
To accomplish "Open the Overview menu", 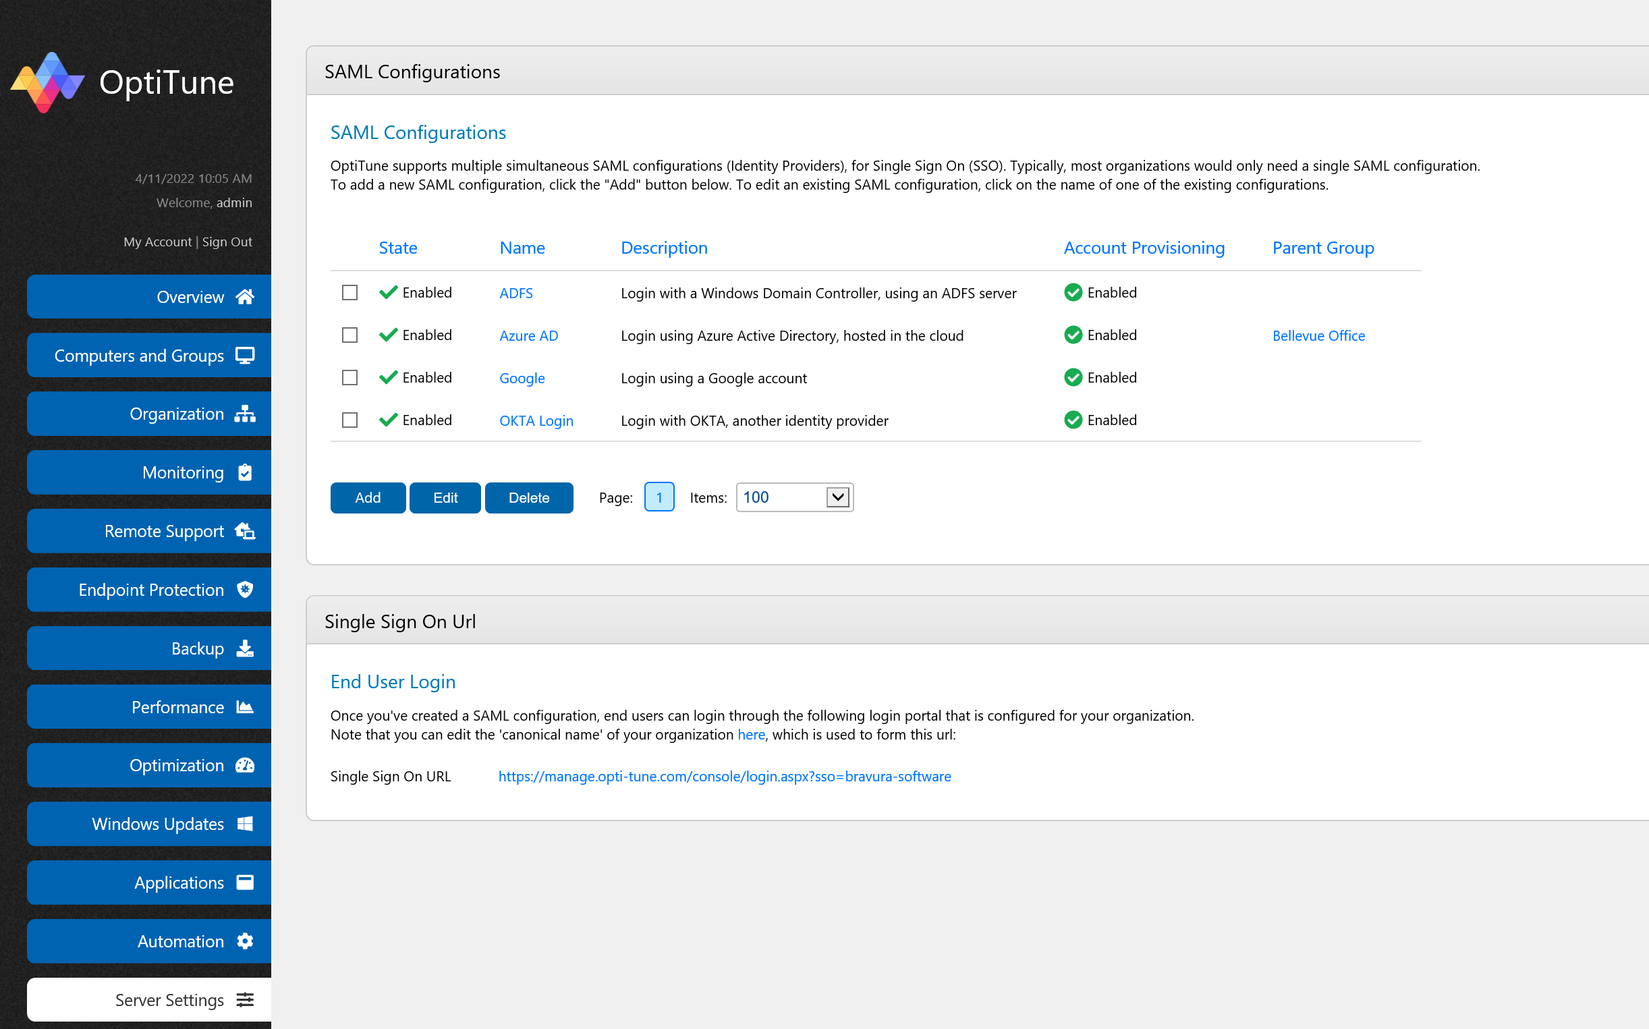I will pyautogui.click(x=149, y=297).
